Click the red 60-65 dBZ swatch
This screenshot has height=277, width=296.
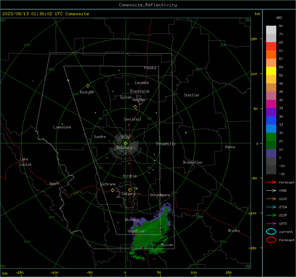pos(271,46)
